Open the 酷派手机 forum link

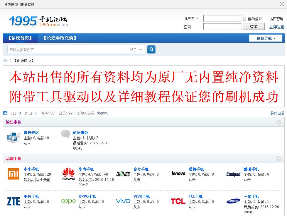(251, 169)
